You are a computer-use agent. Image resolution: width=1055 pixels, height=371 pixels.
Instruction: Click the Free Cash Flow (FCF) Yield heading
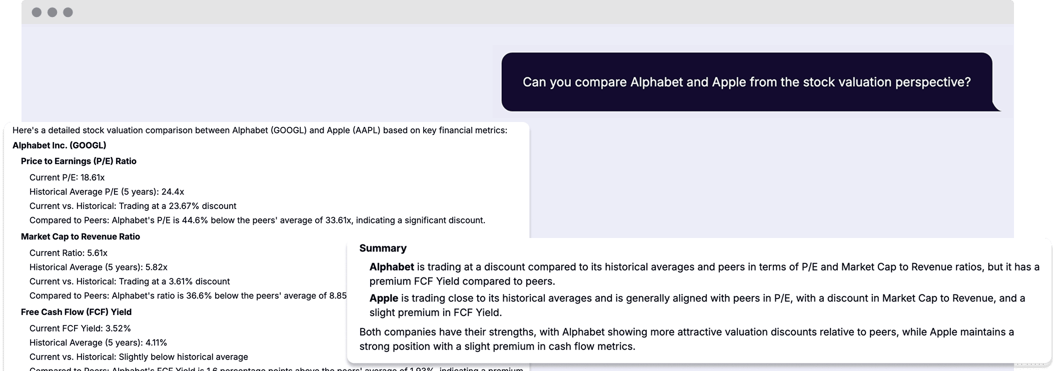[76, 312]
